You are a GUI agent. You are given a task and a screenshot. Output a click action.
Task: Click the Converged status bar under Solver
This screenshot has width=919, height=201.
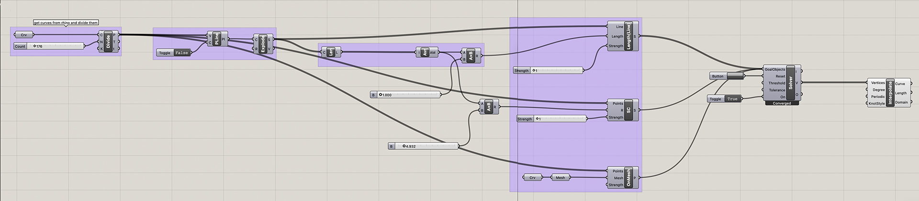click(x=781, y=103)
